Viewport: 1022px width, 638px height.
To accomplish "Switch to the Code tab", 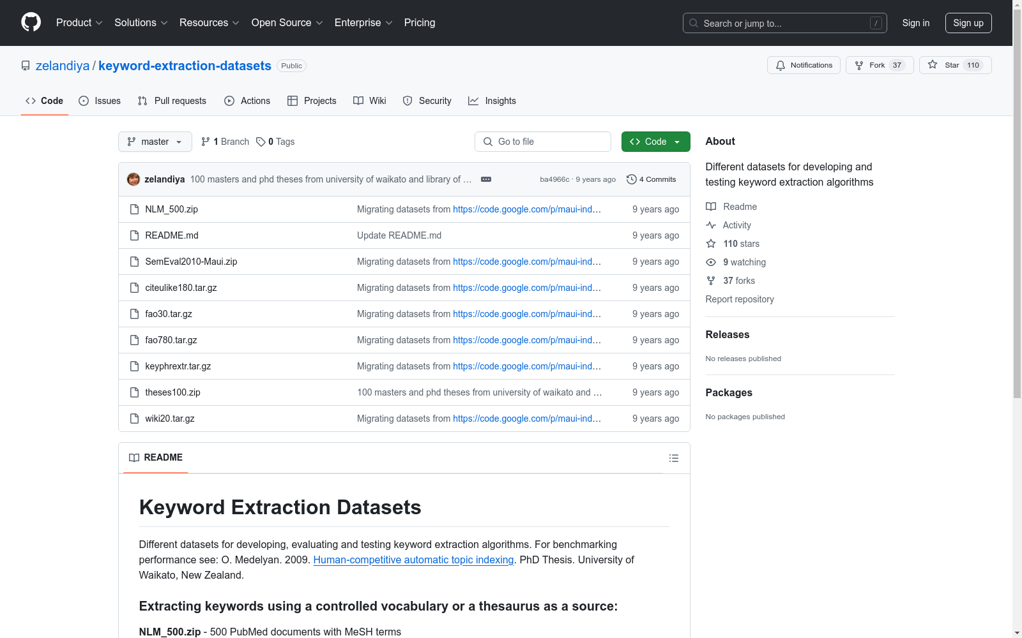I will [45, 101].
